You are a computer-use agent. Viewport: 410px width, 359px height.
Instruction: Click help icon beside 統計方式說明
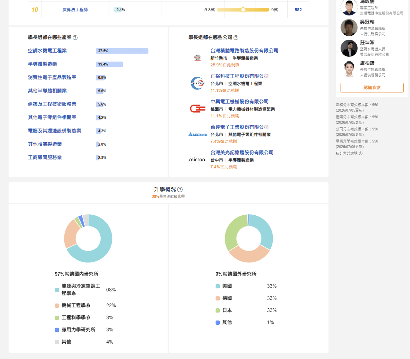(361, 153)
